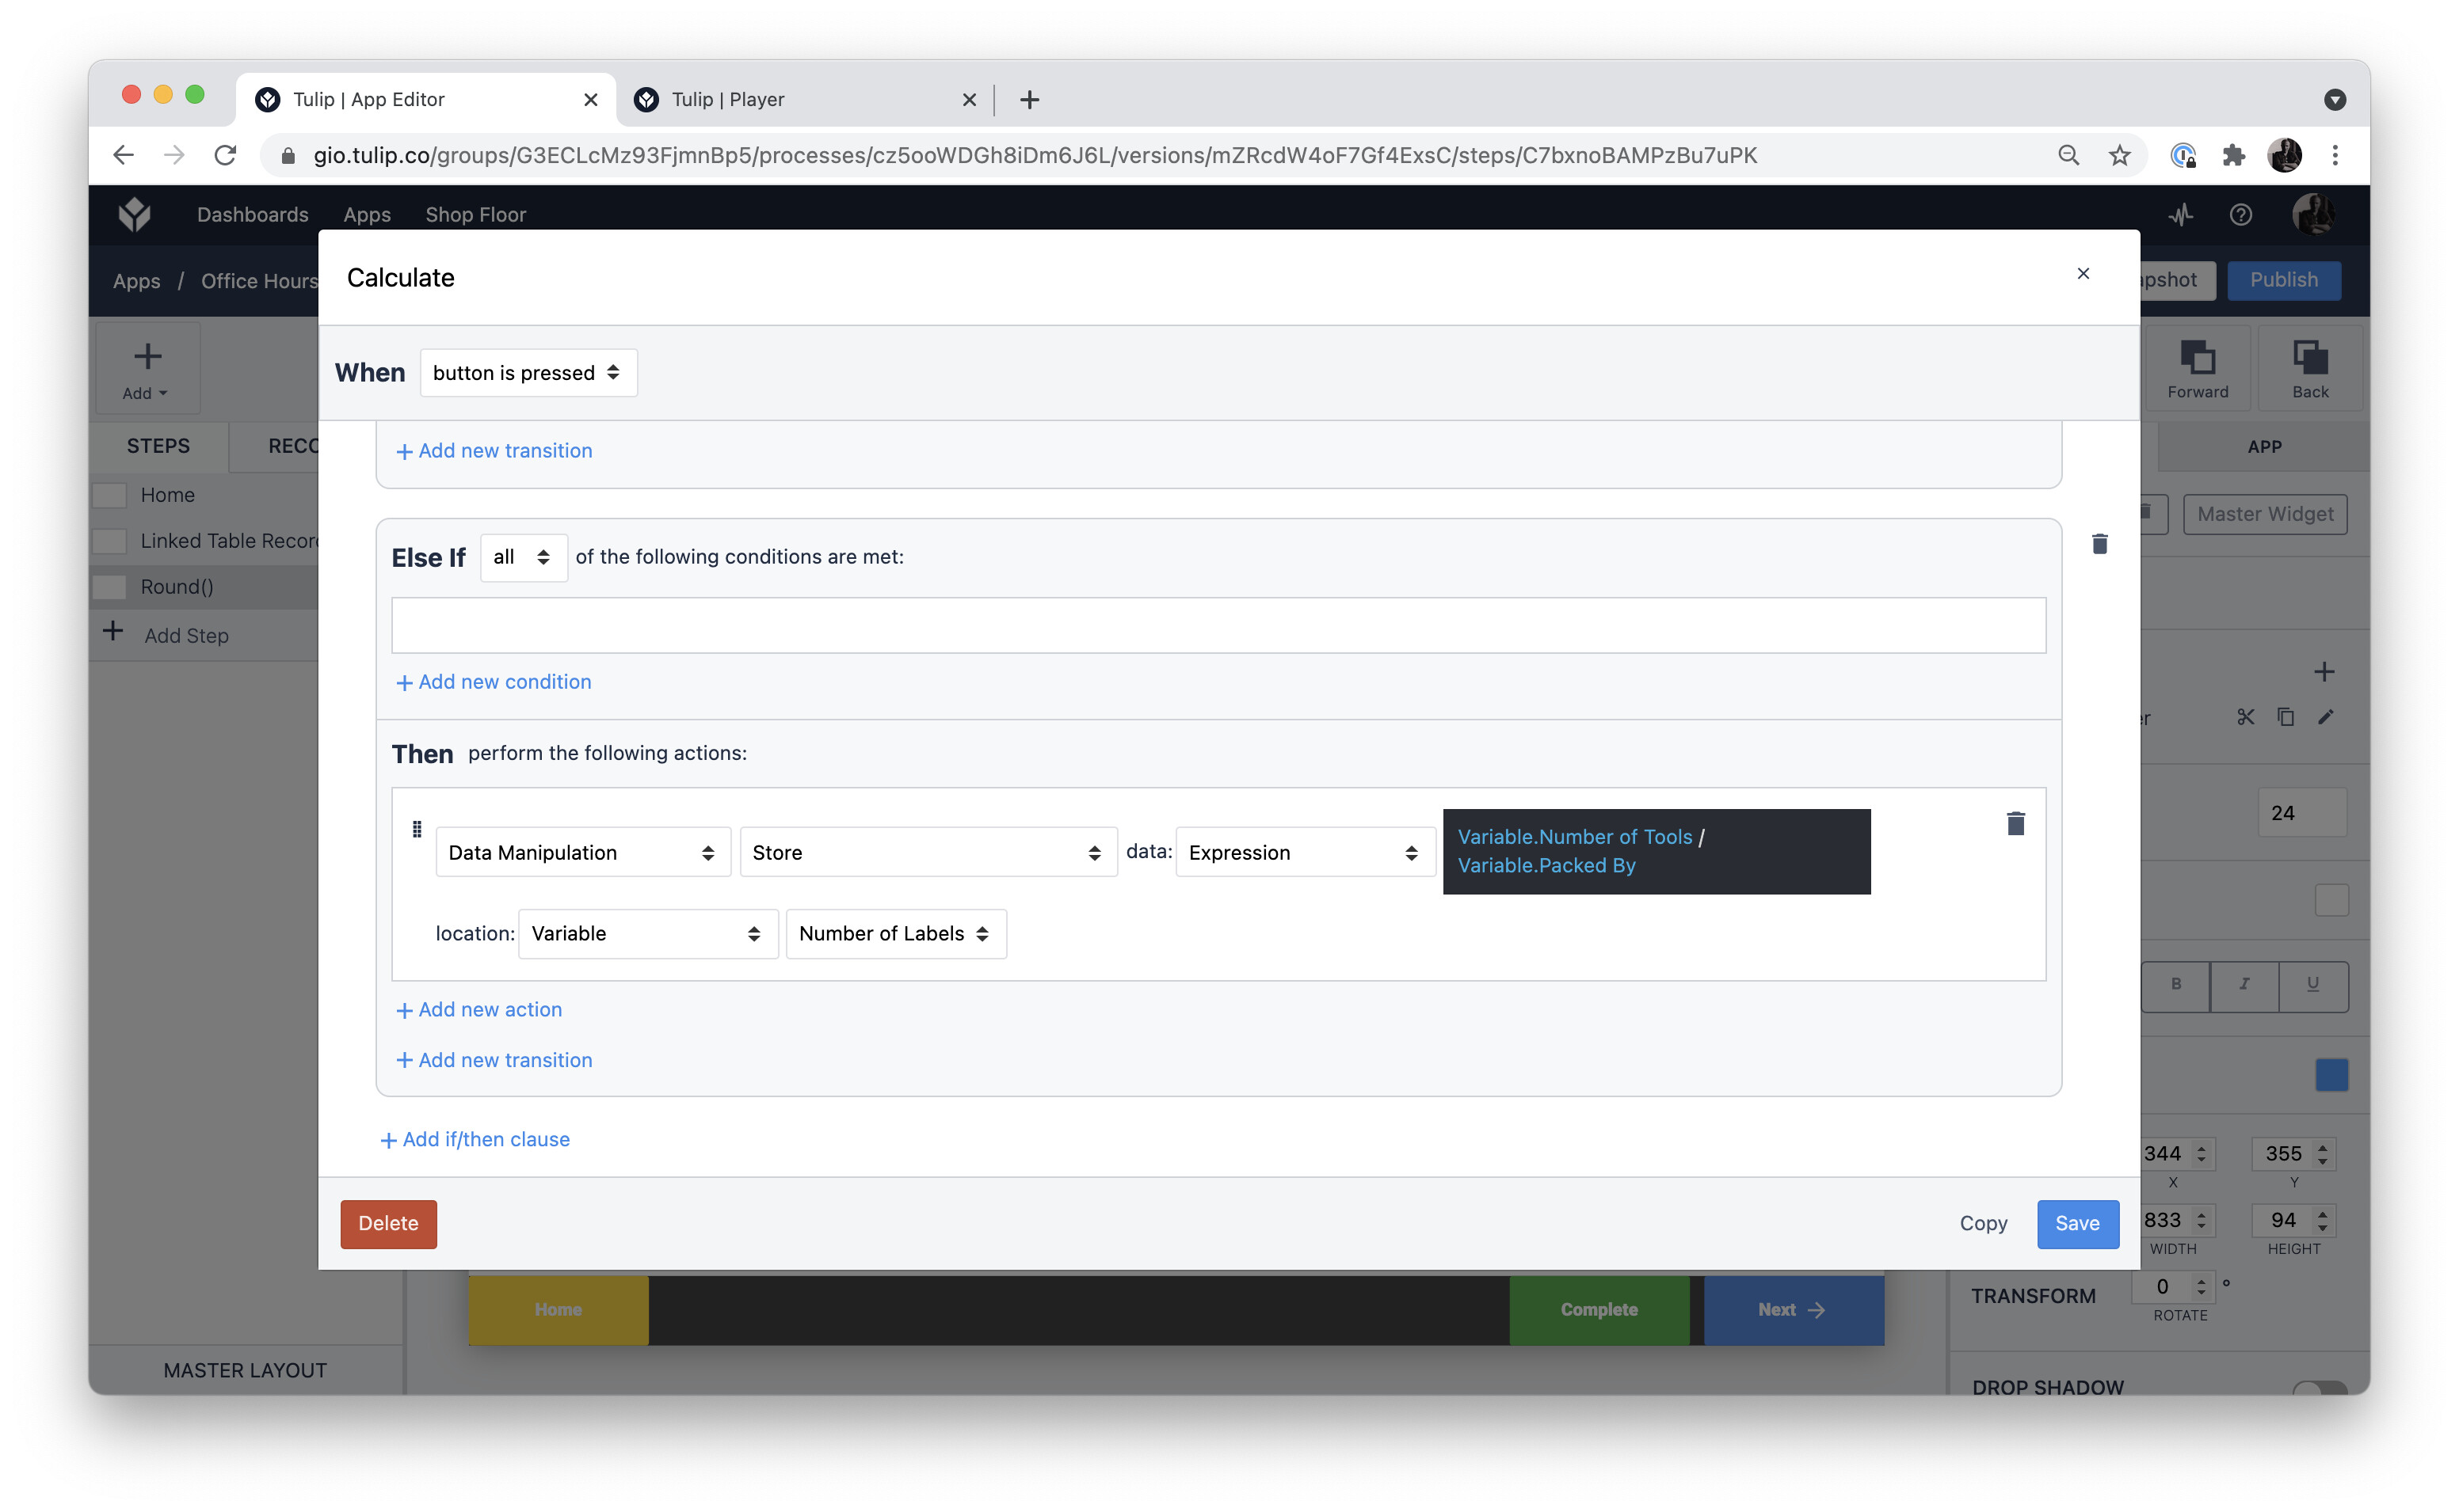Select Home step in steps list
The width and height of the screenshot is (2459, 1512).
(x=203, y=495)
